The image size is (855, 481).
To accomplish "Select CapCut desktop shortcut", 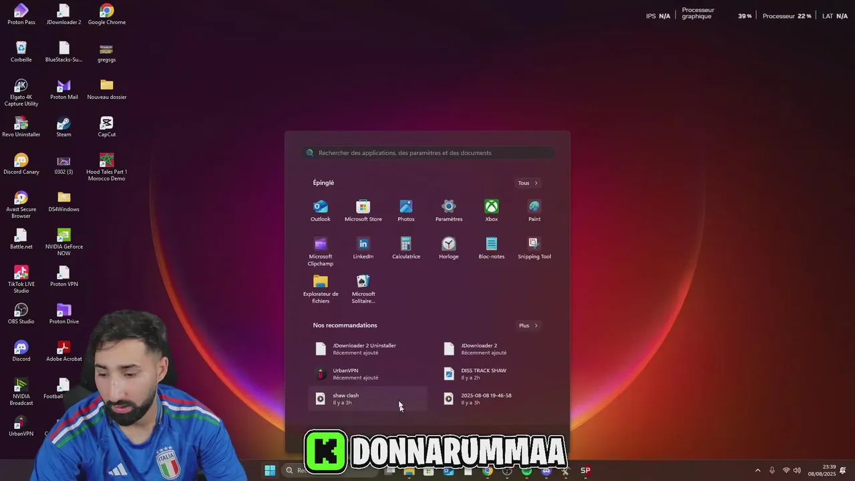I will point(107,127).
